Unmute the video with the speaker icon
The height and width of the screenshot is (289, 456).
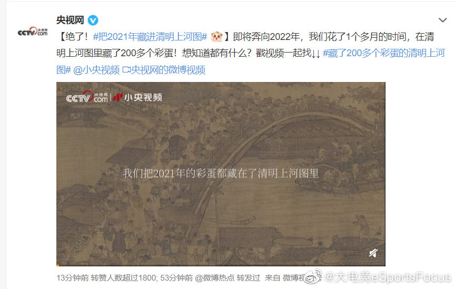click(373, 253)
